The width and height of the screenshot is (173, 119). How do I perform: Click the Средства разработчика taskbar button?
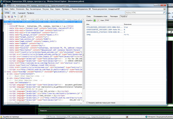click(x=78, y=117)
